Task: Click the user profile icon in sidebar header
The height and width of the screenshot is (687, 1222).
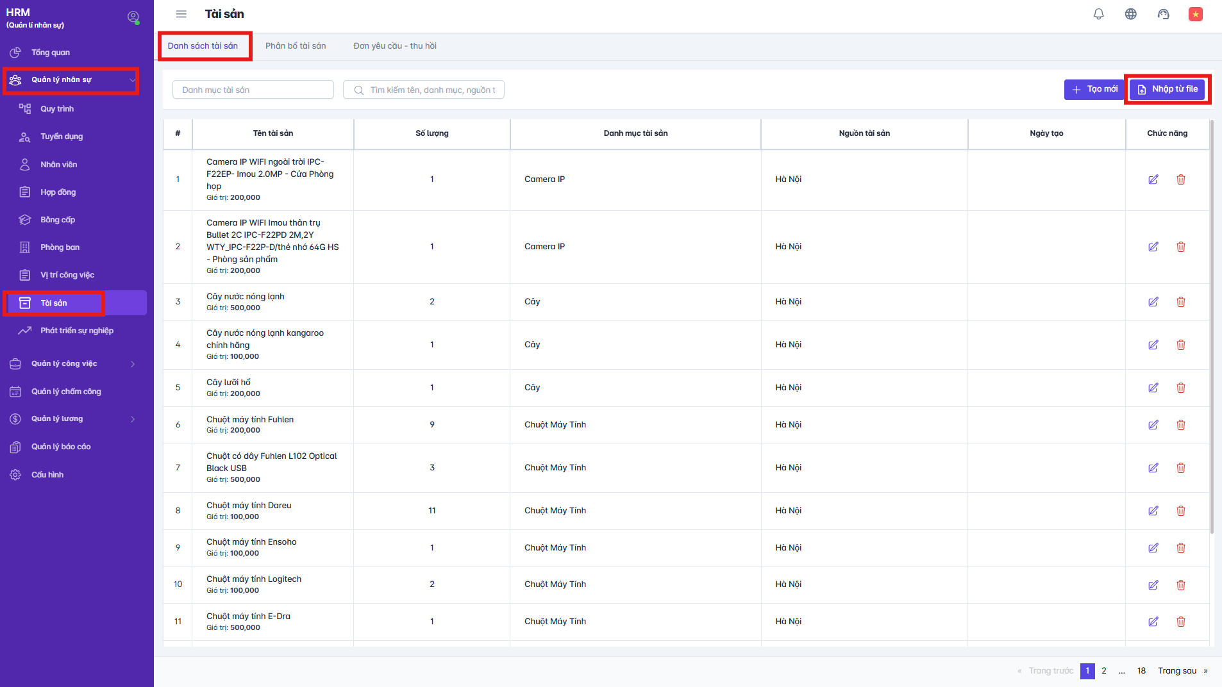Action: 133,17
